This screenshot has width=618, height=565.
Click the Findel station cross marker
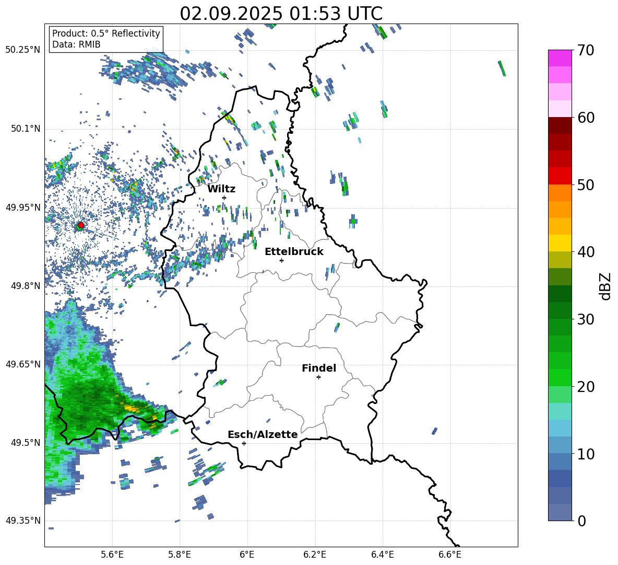pos(318,377)
